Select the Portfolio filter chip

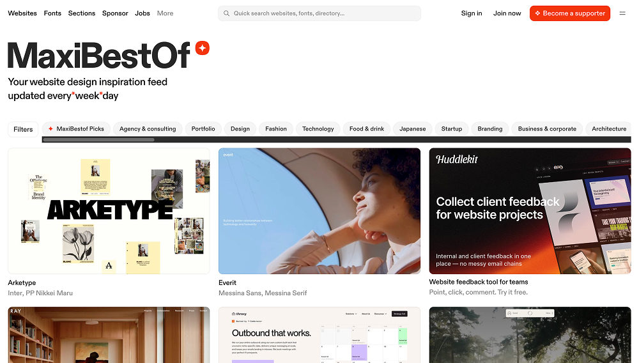click(x=203, y=128)
